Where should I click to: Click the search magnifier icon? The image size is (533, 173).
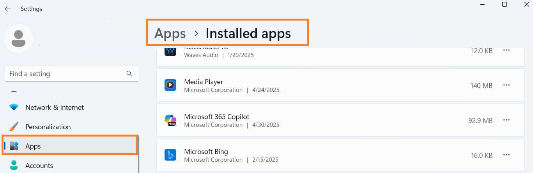[x=129, y=73]
